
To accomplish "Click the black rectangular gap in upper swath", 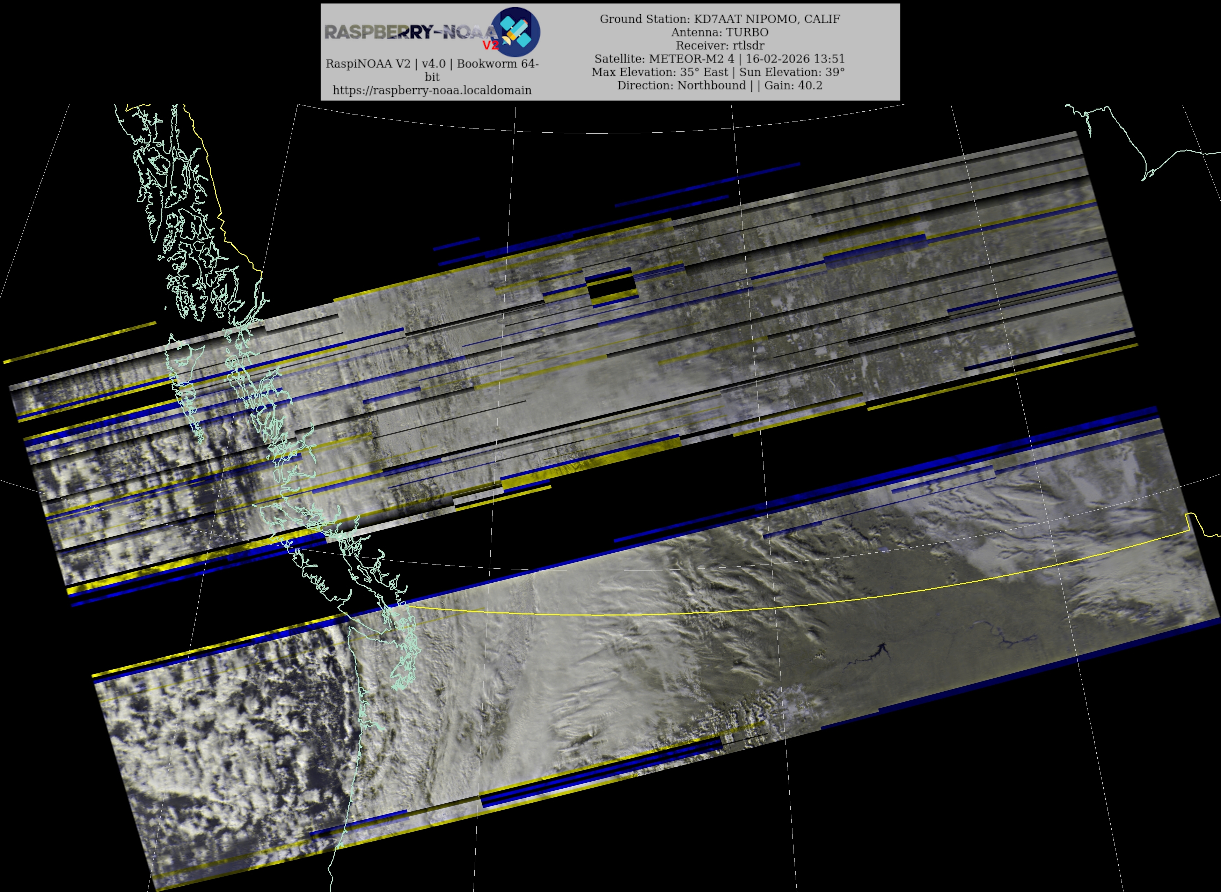I will [611, 288].
